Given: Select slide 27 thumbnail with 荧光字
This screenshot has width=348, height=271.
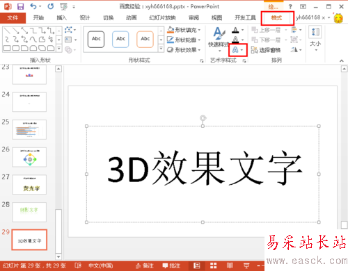Looking at the screenshot, I should tap(29, 185).
